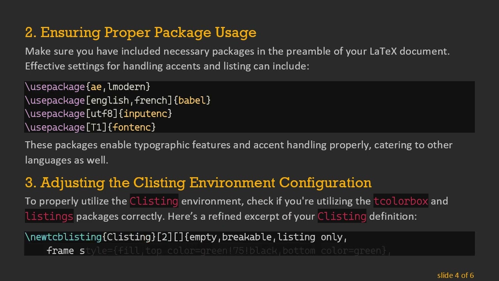Click the word "LaTeX" in the first paragraph
Viewport: 499px width, 281px height.
click(x=383, y=51)
